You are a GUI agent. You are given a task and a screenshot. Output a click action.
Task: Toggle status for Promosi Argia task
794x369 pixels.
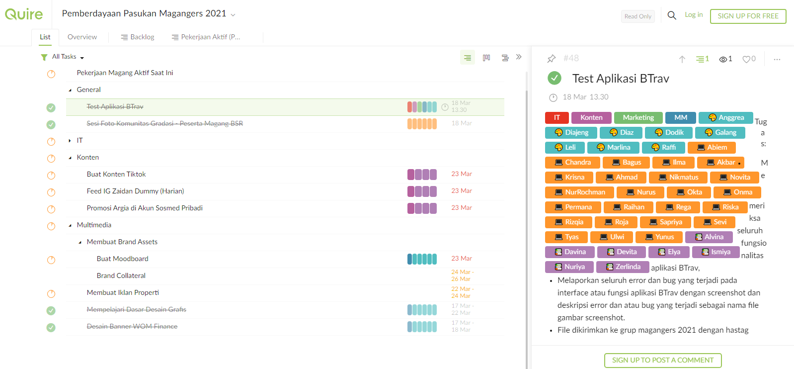[51, 209]
